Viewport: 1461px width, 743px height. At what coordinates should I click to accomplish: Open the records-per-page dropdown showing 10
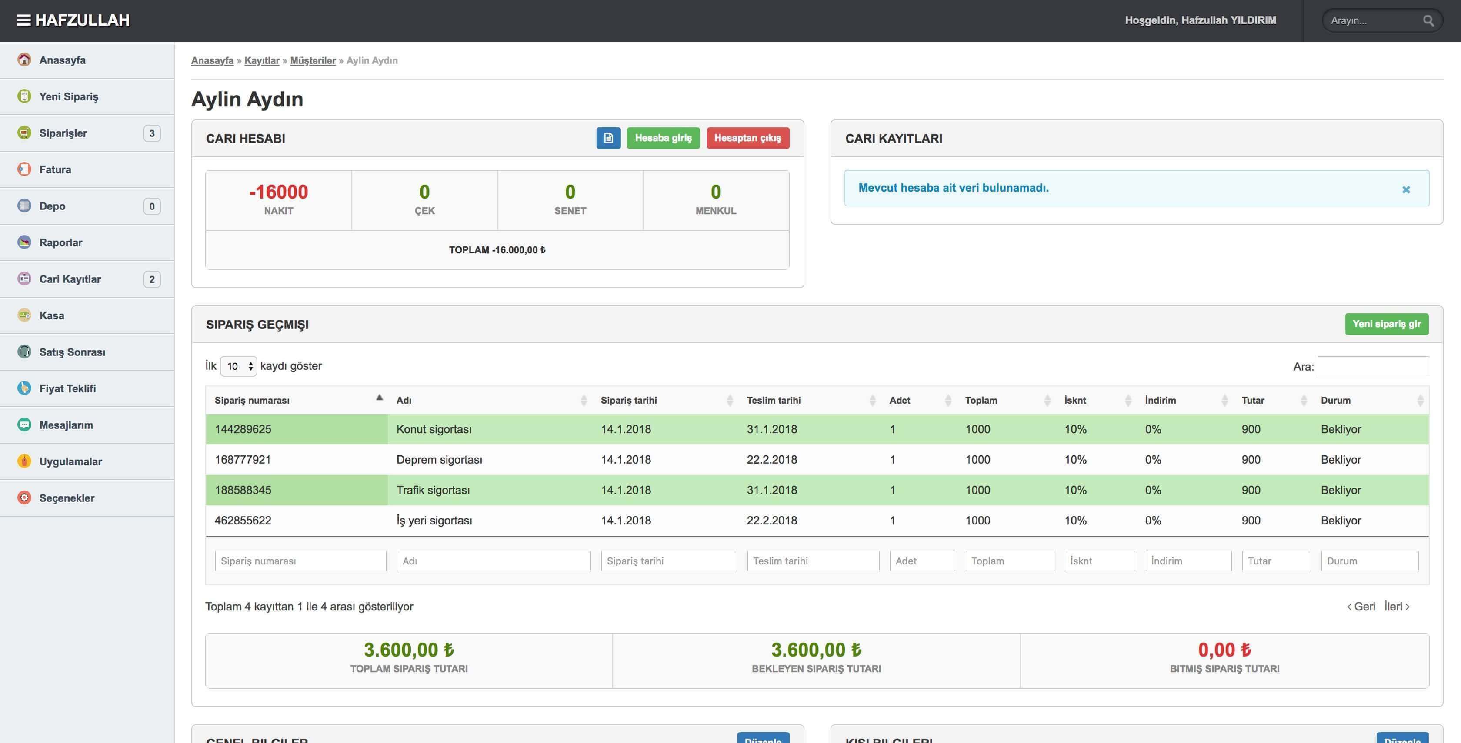[238, 366]
